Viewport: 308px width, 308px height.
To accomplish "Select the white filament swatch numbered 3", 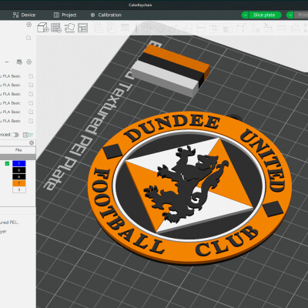I will pos(19,190).
